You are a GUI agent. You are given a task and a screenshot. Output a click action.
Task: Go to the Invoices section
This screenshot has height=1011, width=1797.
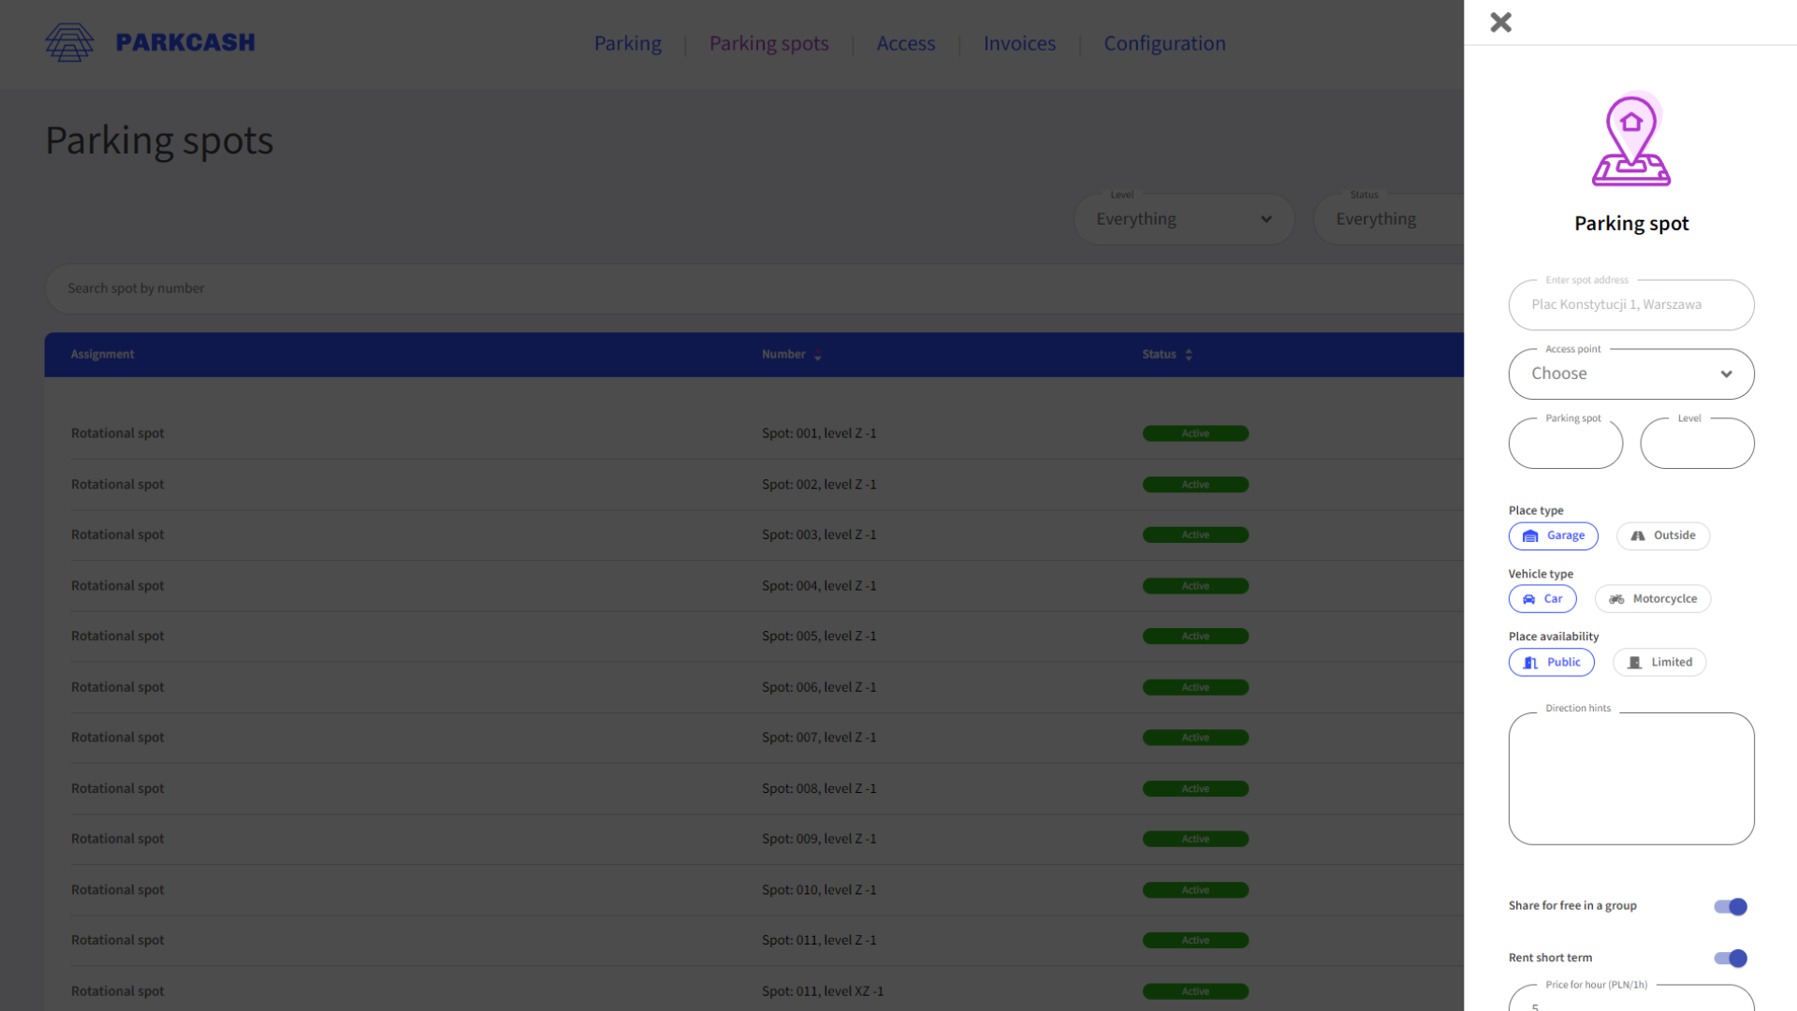1019,43
